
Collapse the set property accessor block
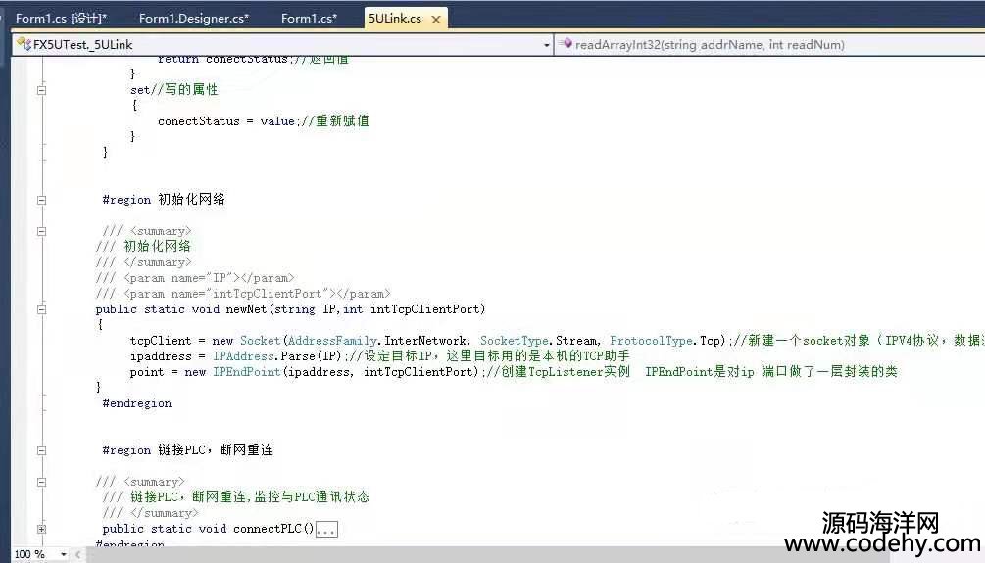41,90
